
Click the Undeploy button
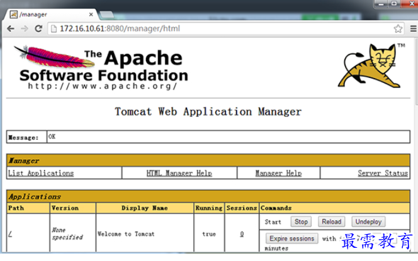[x=368, y=221]
